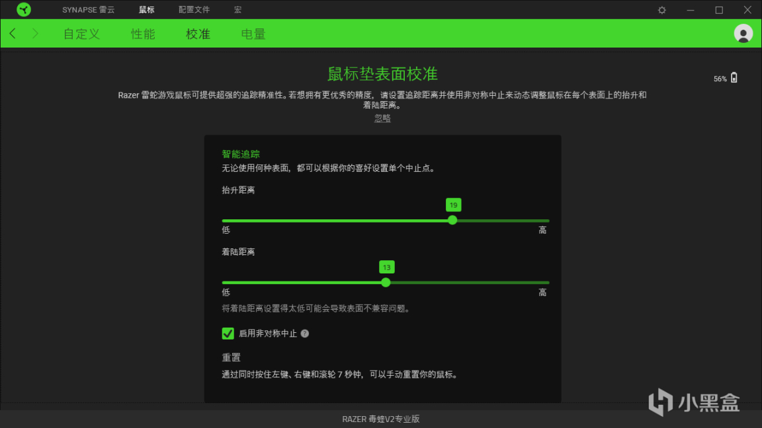Show help for 启用非对称中止
Viewport: 762px width, 428px height.
coord(305,334)
